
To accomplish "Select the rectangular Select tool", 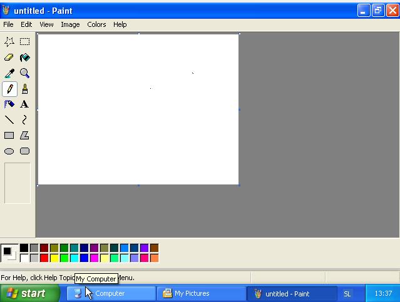I will coord(25,41).
